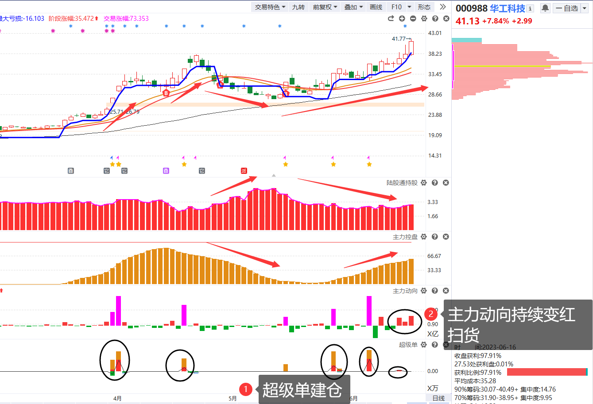Click the zoom out minus icon on main chart
Image resolution: width=593 pixels, height=404 pixels.
pos(413,19)
